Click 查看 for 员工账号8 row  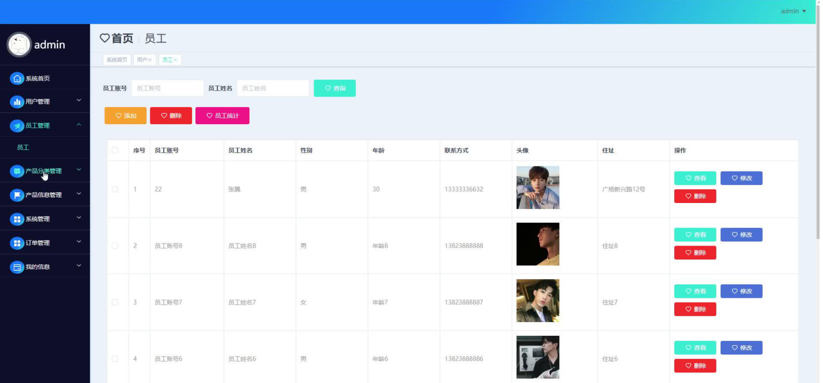[695, 235]
